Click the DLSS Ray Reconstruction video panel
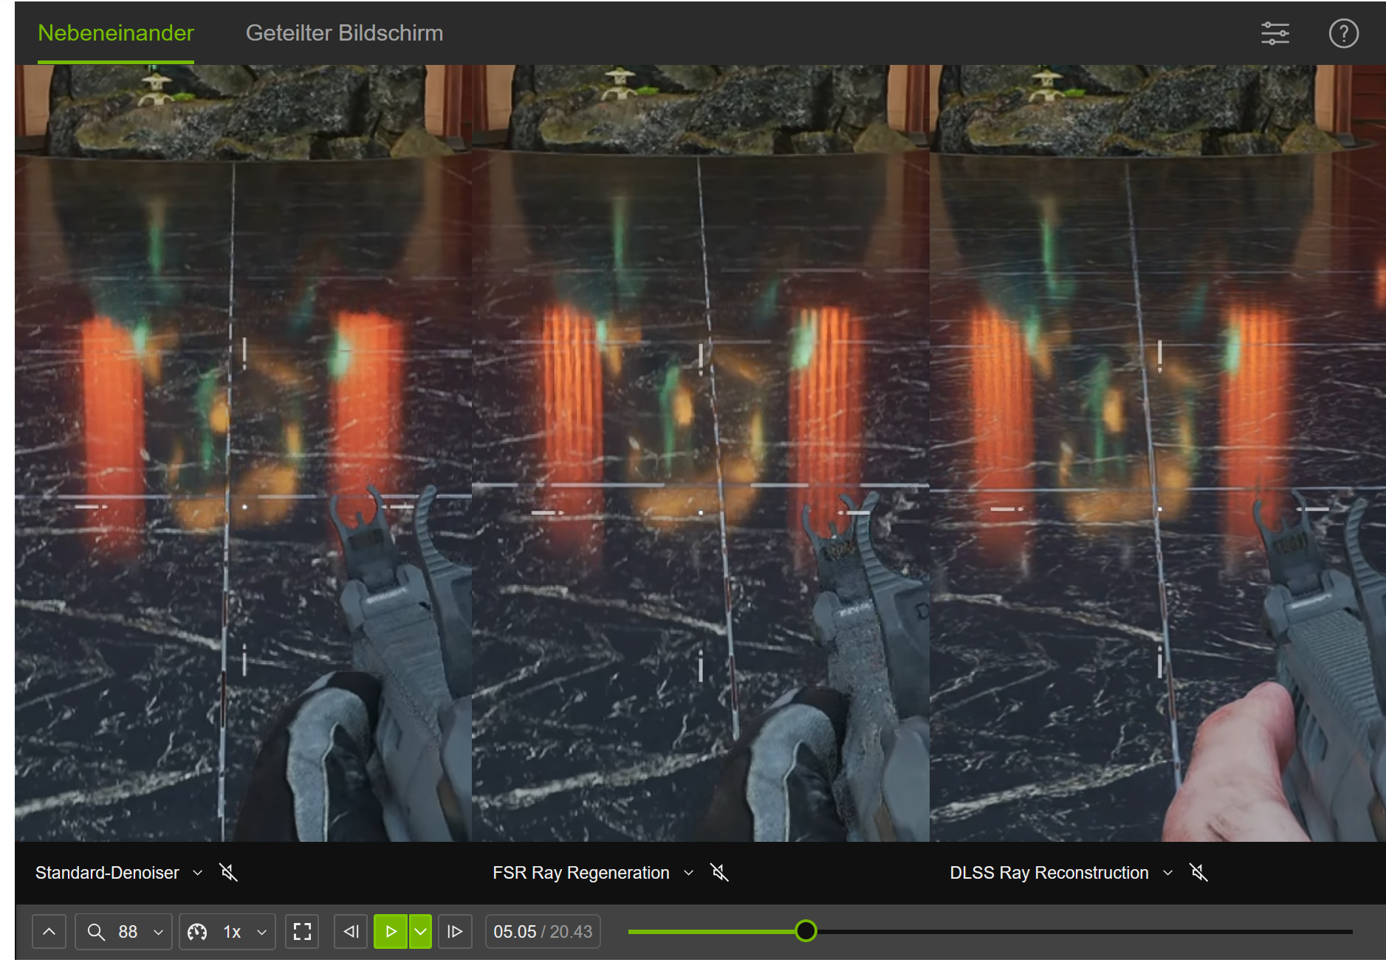1386x968 pixels. pyautogui.click(x=1157, y=453)
